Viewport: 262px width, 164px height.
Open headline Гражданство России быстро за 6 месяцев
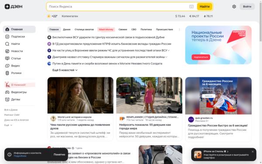pyautogui.click(x=218, y=126)
